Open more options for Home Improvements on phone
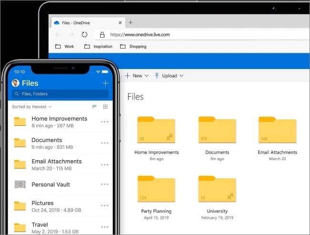The image size is (310, 235). [104, 122]
